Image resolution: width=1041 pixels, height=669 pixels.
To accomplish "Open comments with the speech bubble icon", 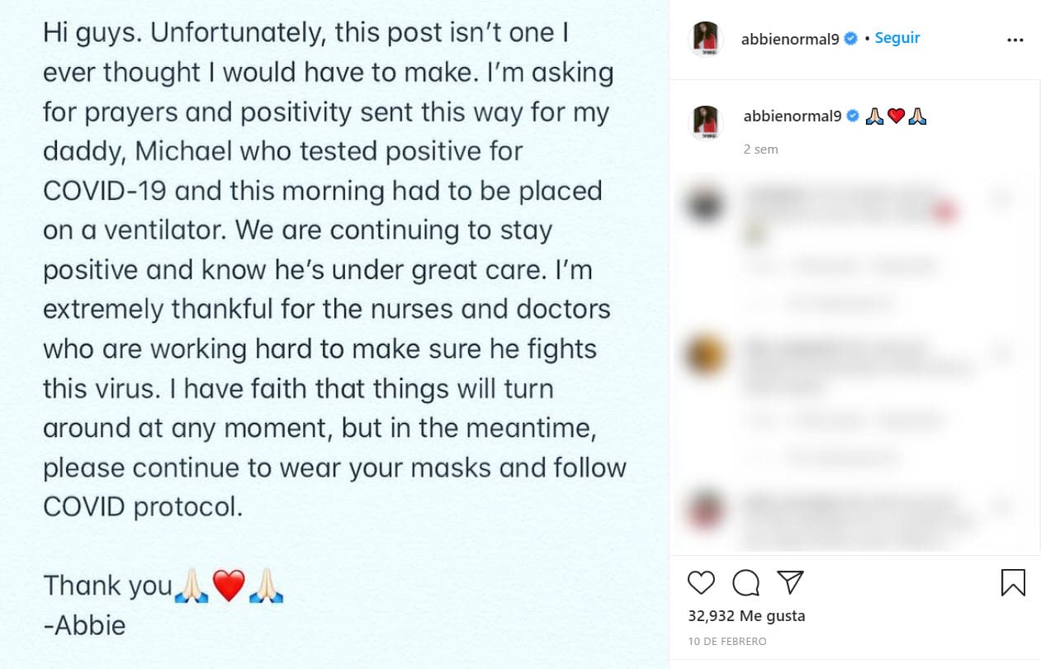I will (x=745, y=582).
